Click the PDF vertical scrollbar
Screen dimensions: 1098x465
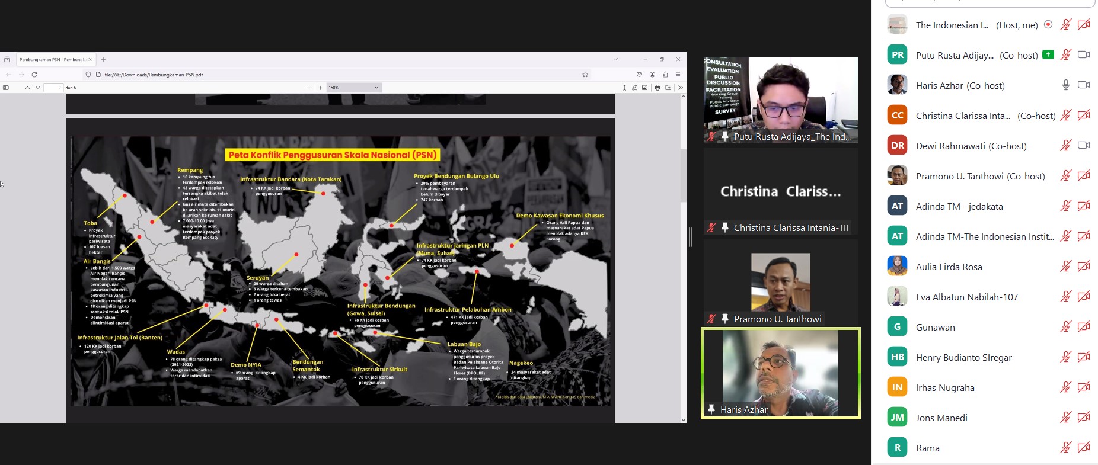tap(683, 178)
